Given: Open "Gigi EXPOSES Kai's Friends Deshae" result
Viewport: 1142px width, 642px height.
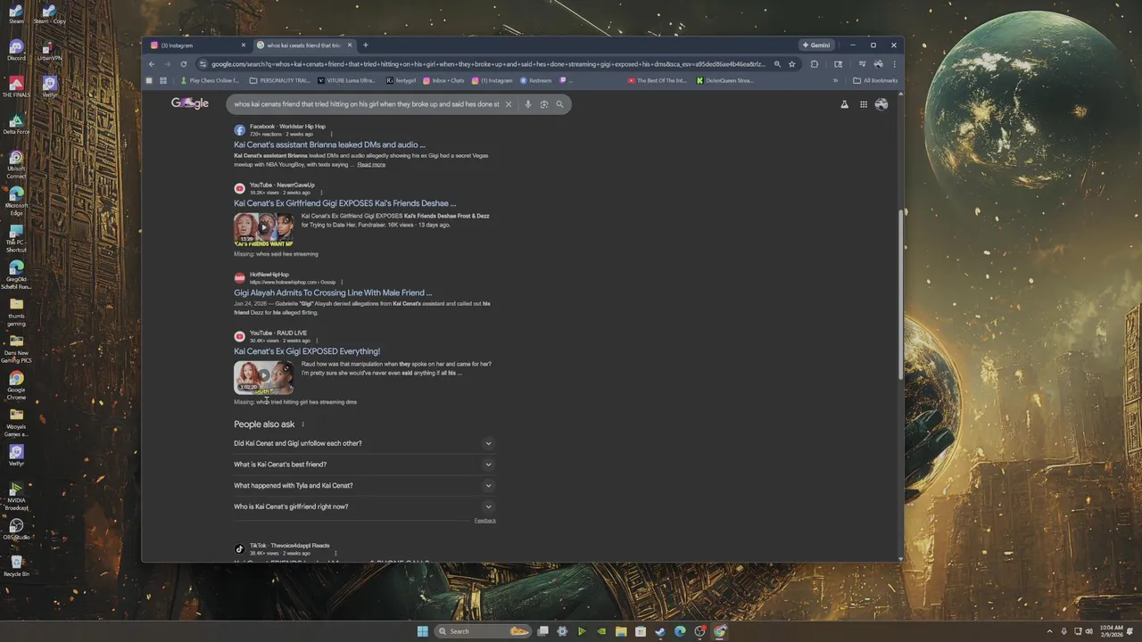Looking at the screenshot, I should pyautogui.click(x=344, y=203).
